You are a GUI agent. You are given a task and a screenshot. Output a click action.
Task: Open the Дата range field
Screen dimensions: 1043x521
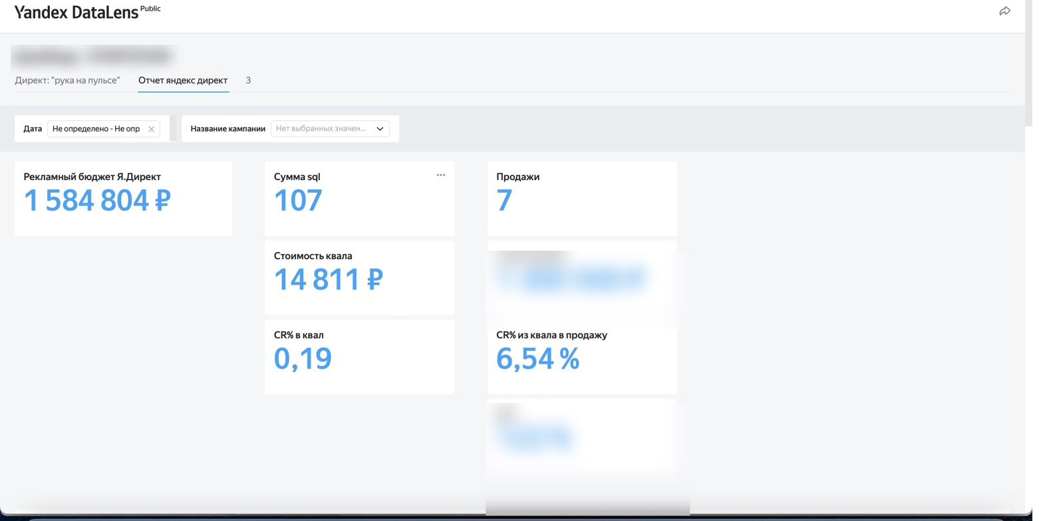click(103, 129)
